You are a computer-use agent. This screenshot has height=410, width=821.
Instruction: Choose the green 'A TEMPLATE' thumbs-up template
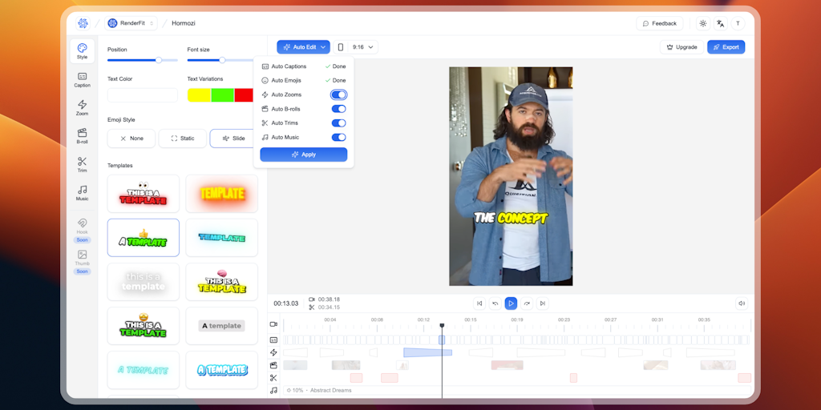coord(144,238)
